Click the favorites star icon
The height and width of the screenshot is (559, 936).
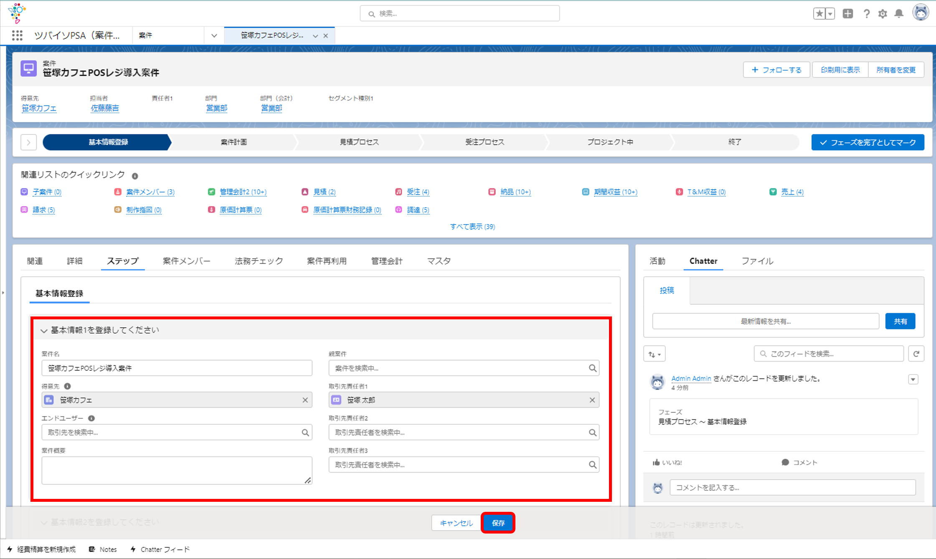pos(819,14)
